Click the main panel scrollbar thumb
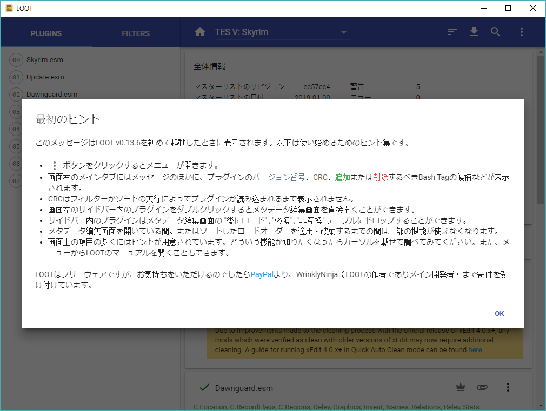 [x=541, y=130]
